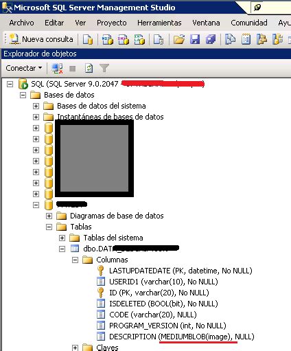
Task: Open the Ver menu
Action: click(x=80, y=23)
